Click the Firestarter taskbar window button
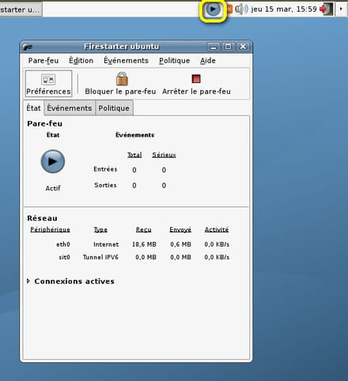 (x=21, y=9)
